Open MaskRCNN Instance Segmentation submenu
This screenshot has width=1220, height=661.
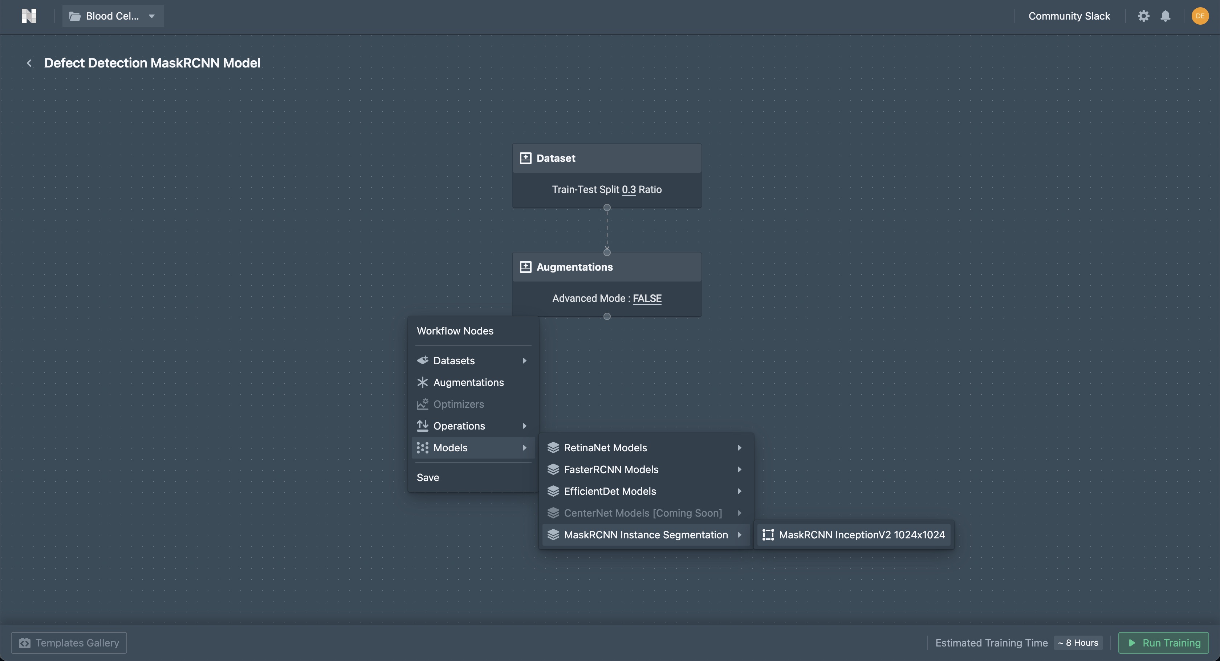(x=646, y=535)
